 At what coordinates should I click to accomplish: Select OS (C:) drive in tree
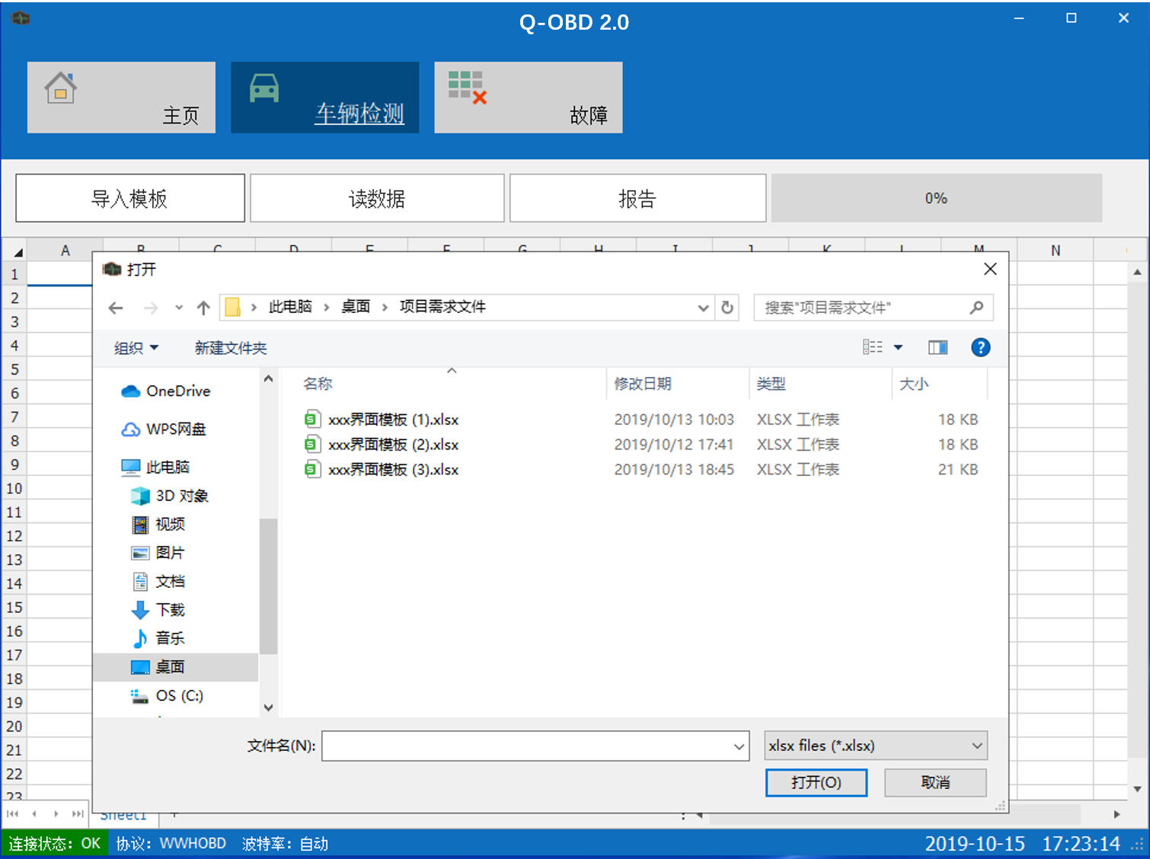(x=167, y=695)
